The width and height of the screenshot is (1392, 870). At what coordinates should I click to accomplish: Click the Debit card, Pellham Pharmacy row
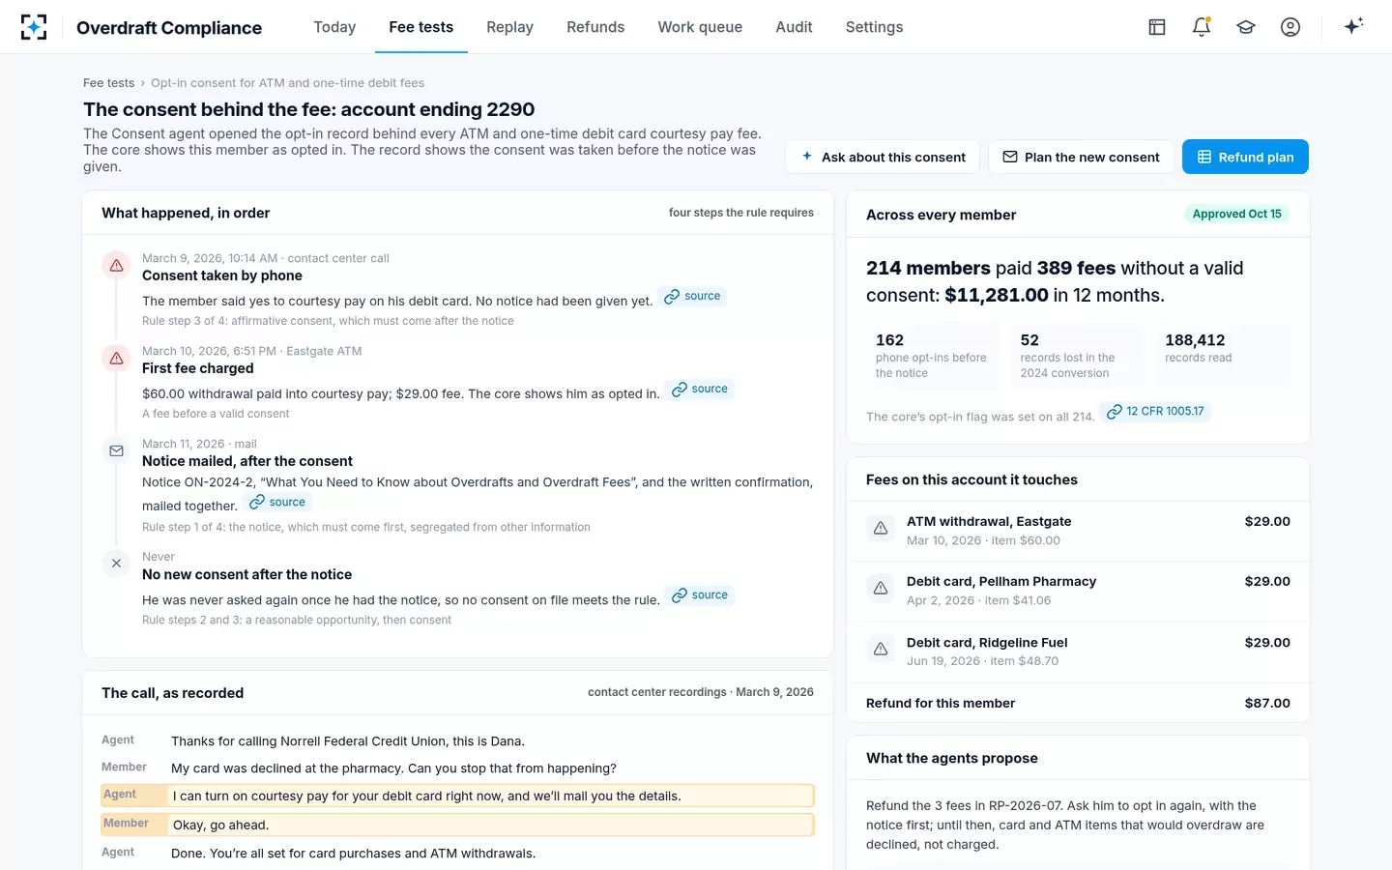point(1078,590)
